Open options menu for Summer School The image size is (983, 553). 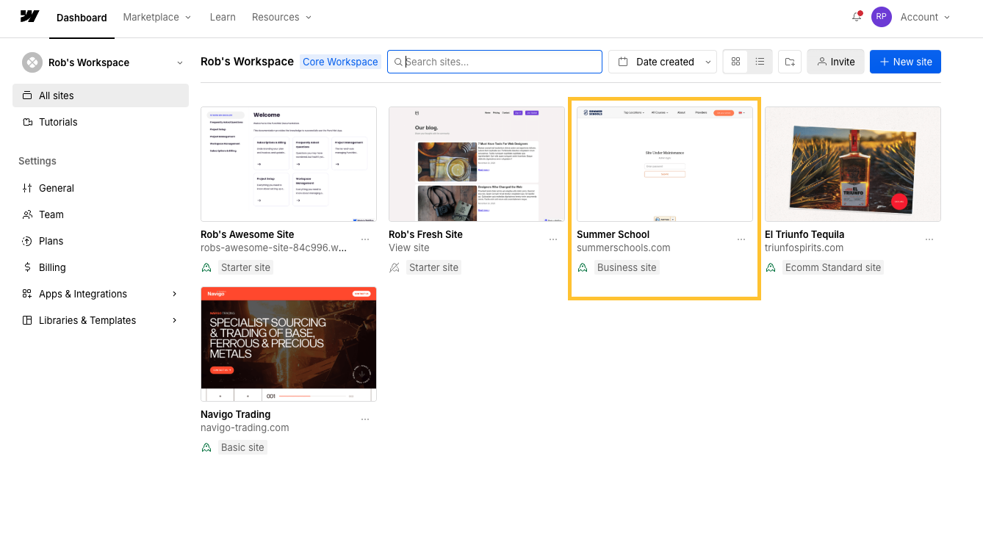coord(741,239)
